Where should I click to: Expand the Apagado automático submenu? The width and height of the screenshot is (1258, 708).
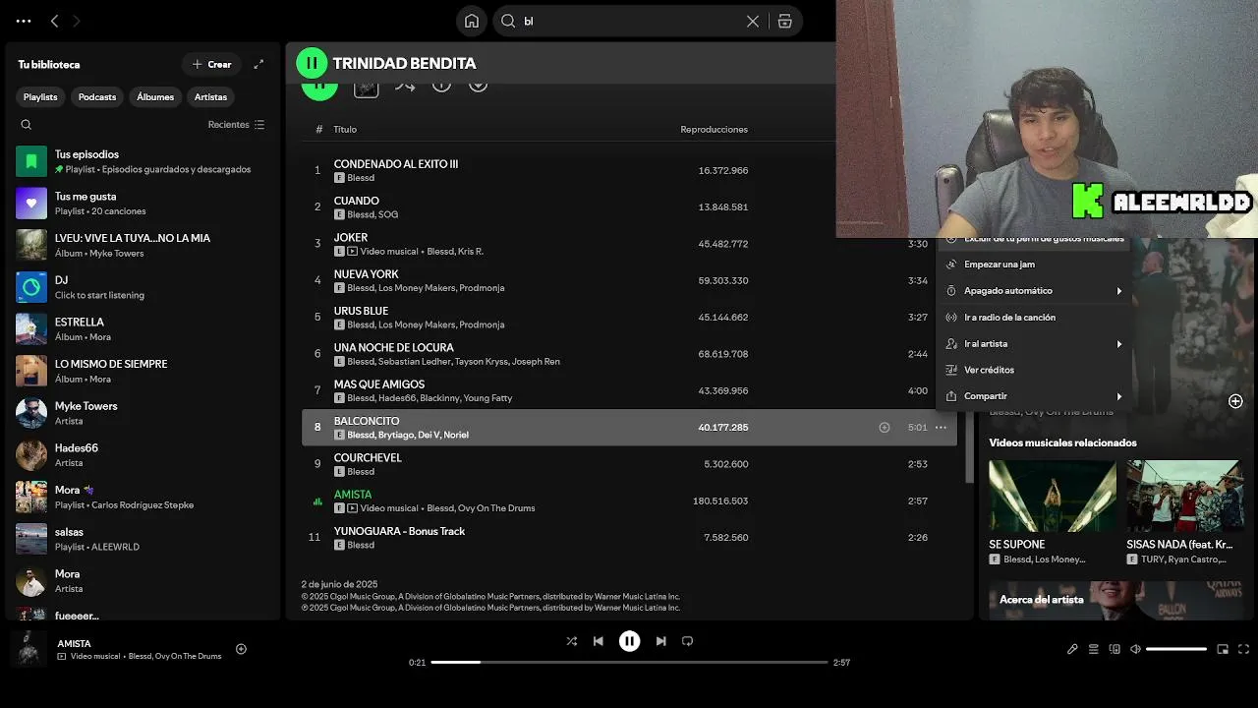pyautogui.click(x=1033, y=291)
